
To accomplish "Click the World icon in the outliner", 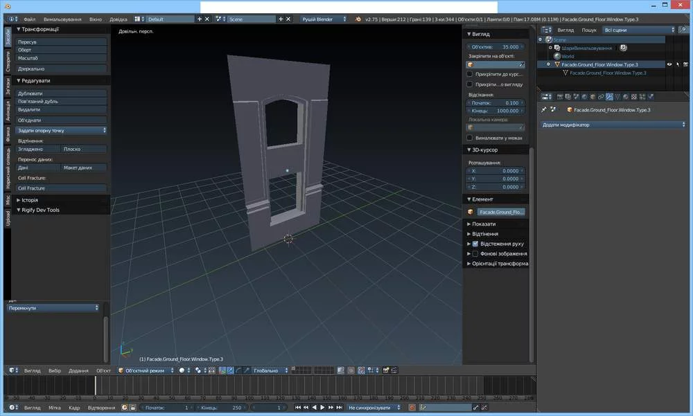I will coord(557,56).
